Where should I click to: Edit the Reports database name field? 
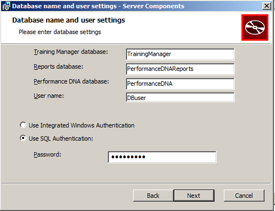coord(180,69)
